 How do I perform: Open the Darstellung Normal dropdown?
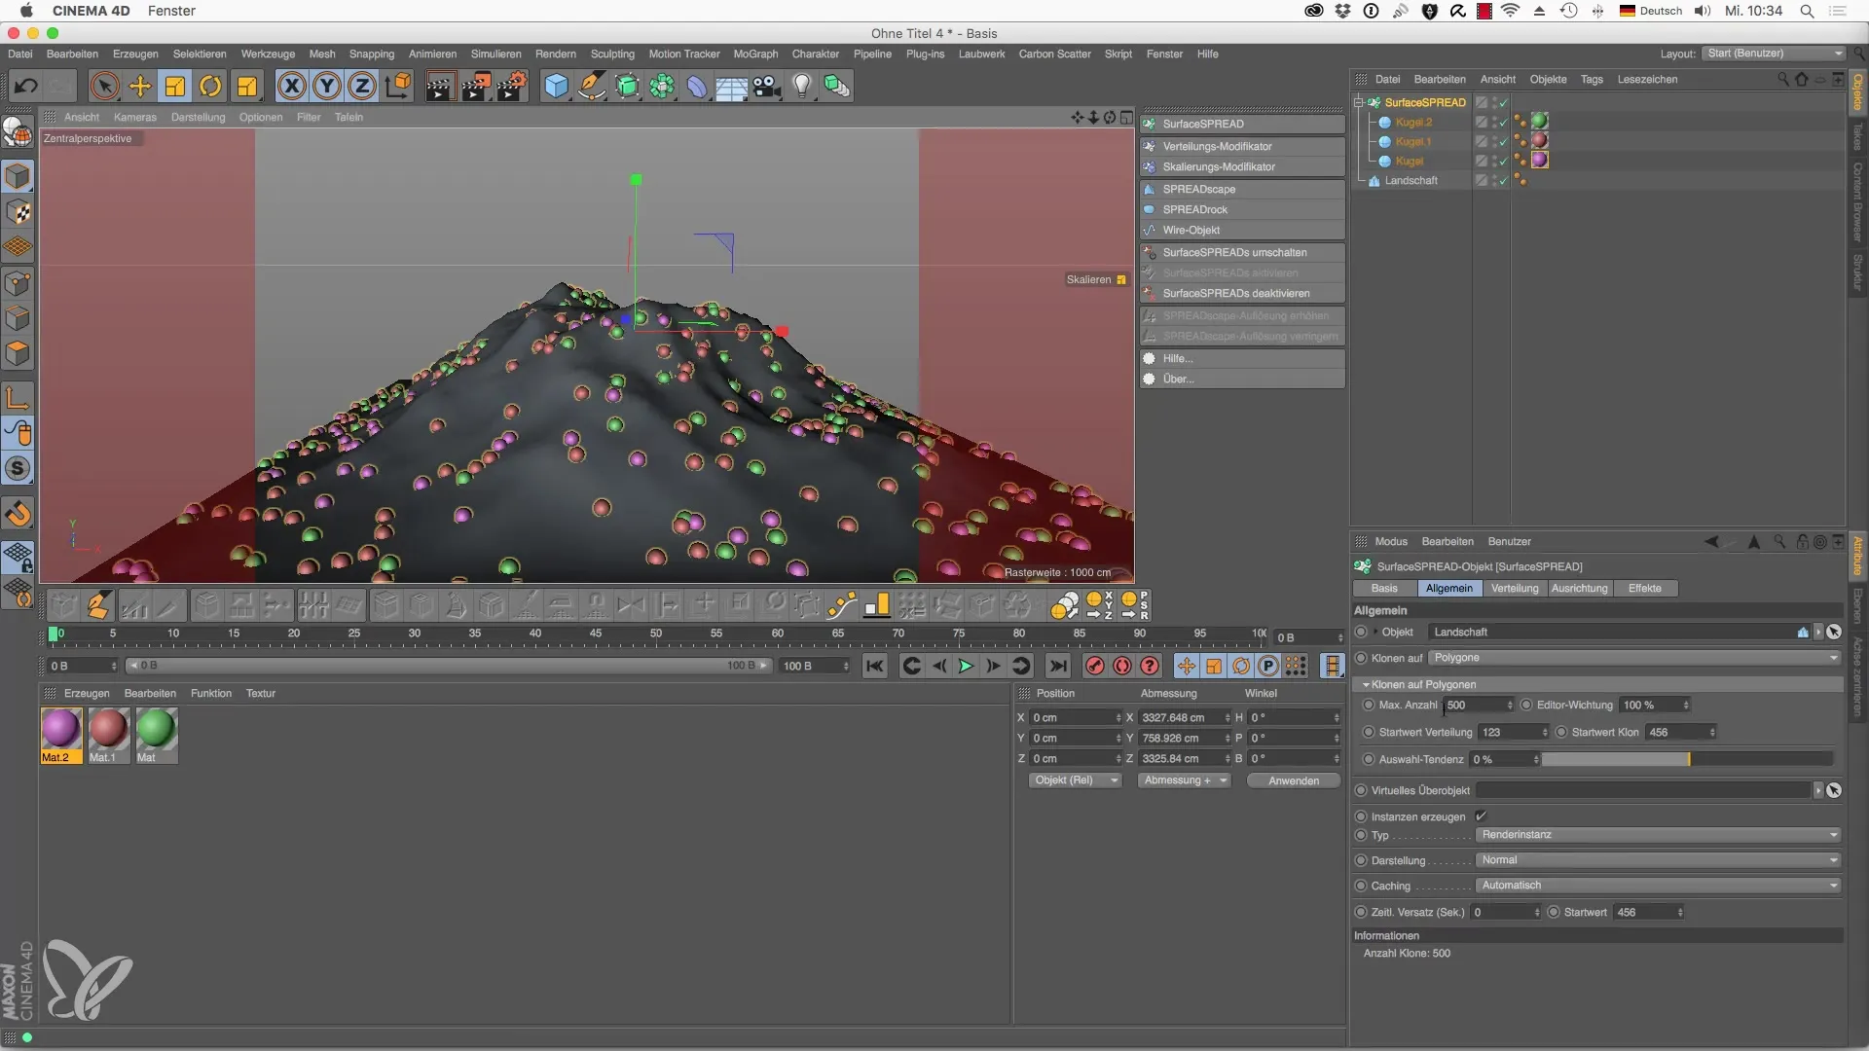click(x=1659, y=860)
